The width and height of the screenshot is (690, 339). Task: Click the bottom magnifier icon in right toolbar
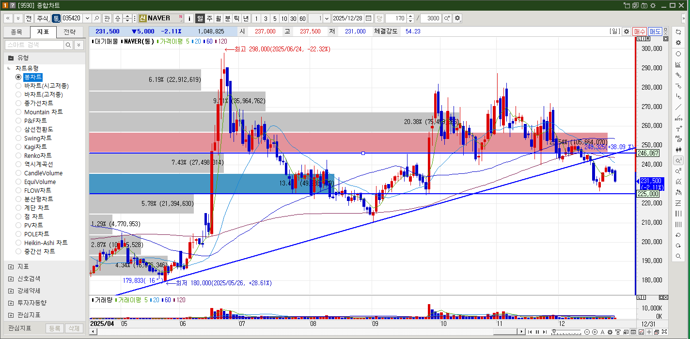coord(678,256)
